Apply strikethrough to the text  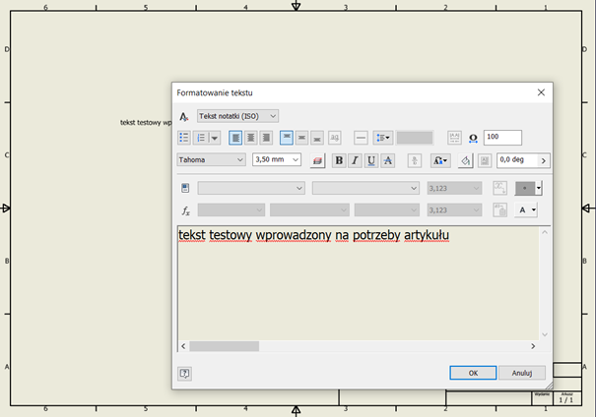click(x=387, y=160)
